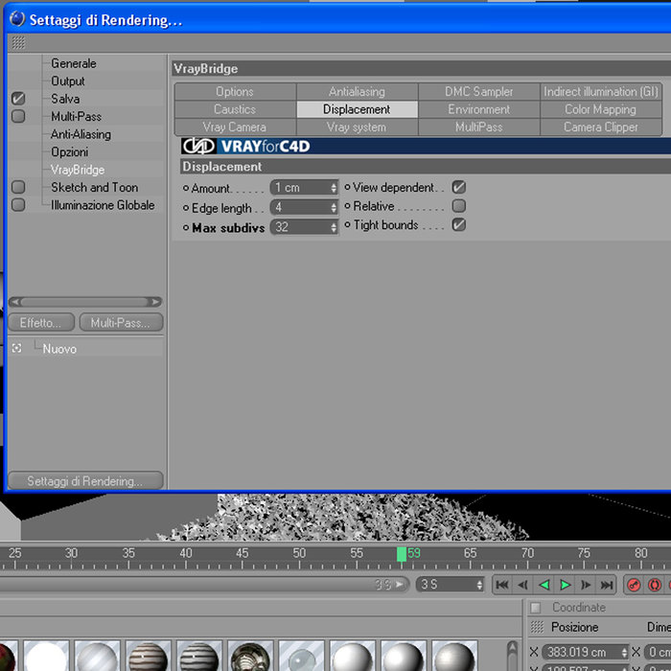This screenshot has width=671, height=671.
Task: Click the arrow at the end of the timeline range bar
Action: coord(400,584)
